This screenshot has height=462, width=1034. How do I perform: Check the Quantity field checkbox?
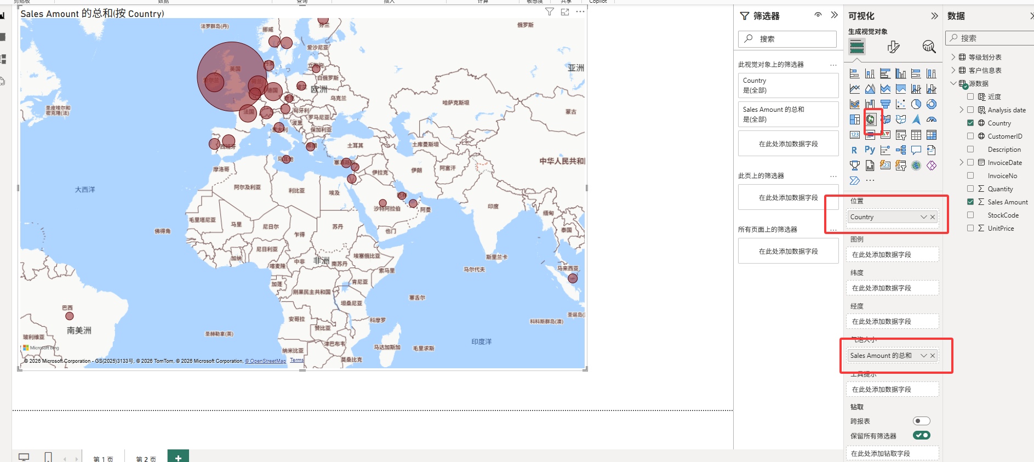970,189
